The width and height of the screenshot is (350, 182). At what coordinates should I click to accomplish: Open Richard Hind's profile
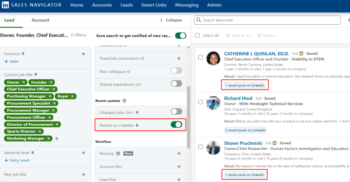(x=238, y=98)
